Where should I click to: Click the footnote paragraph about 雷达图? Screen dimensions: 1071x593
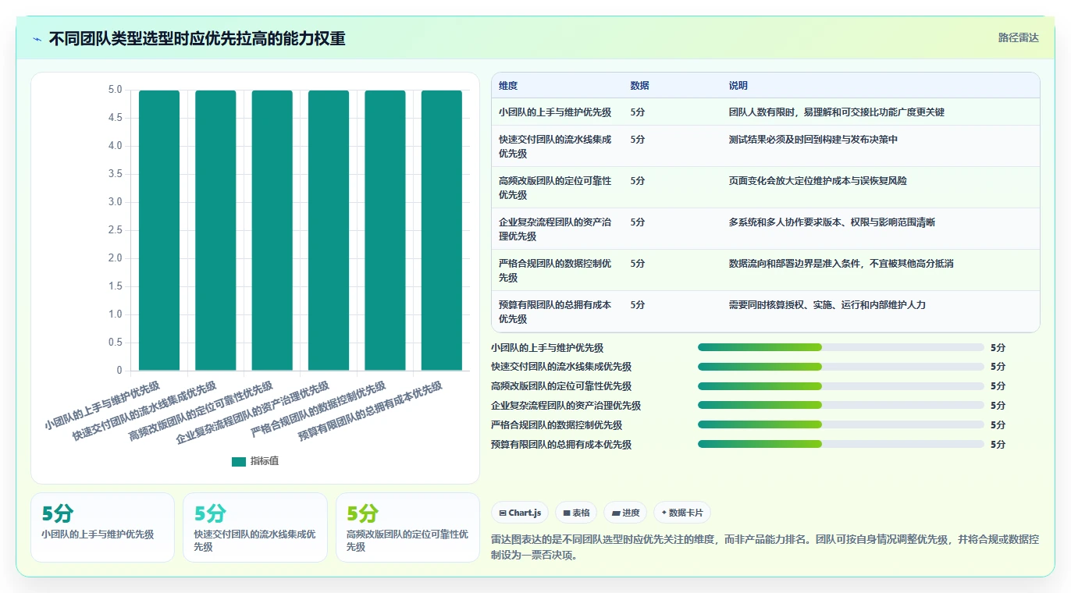point(765,548)
